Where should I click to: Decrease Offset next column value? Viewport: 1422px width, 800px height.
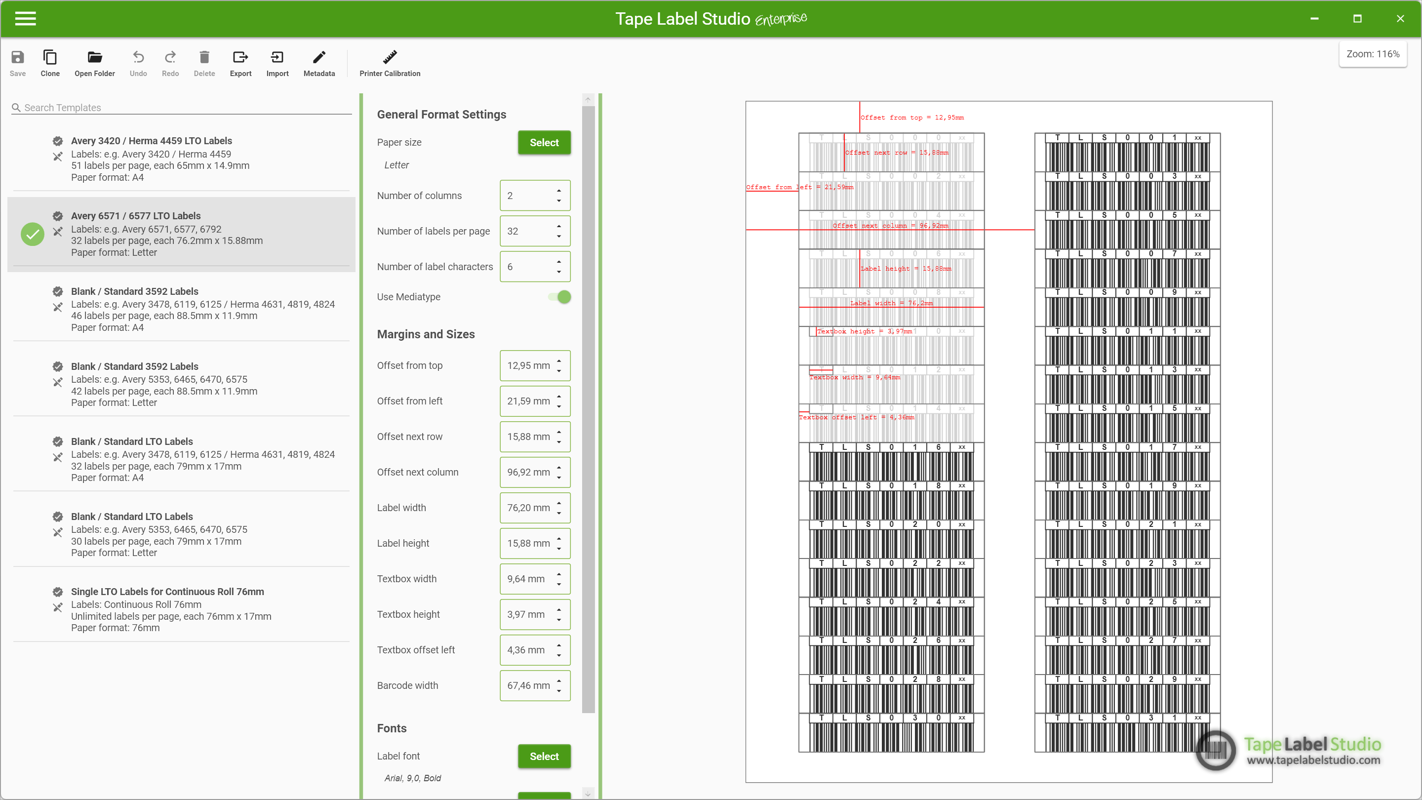click(x=558, y=478)
